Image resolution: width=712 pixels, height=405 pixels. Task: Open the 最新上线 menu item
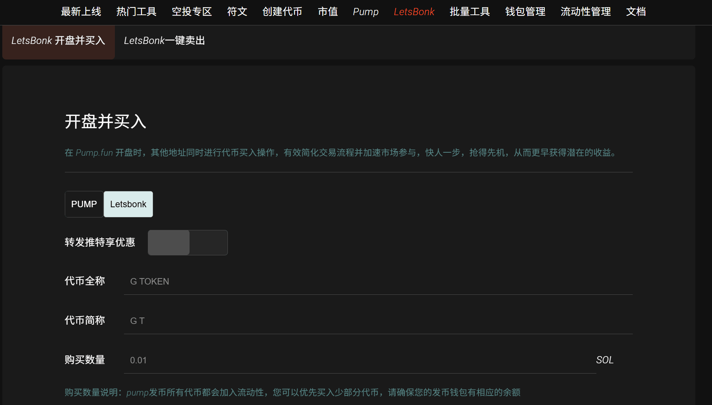pos(81,12)
